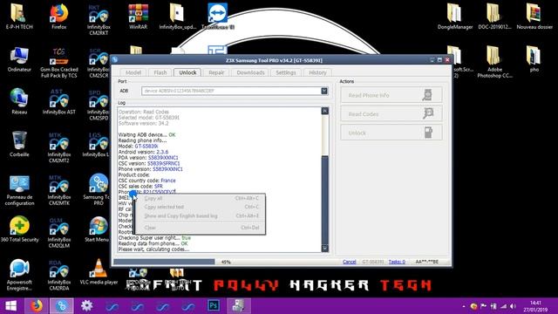Click 'Reading data from phone... OK' line
The width and height of the screenshot is (558, 314).
tap(153, 243)
